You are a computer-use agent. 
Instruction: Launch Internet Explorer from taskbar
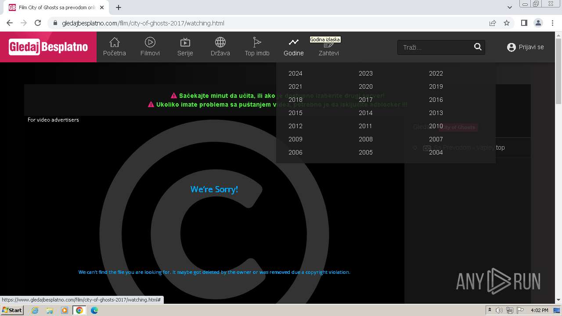(x=35, y=310)
